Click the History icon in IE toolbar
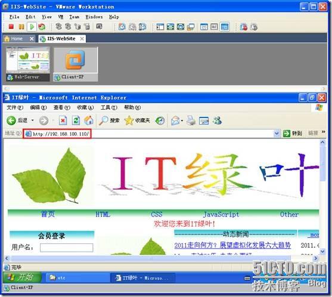 (x=160, y=120)
